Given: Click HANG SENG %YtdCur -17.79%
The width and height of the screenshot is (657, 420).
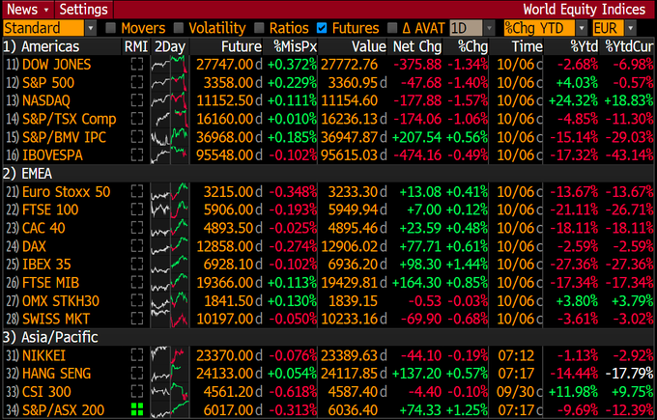Looking at the screenshot, I should (629, 374).
